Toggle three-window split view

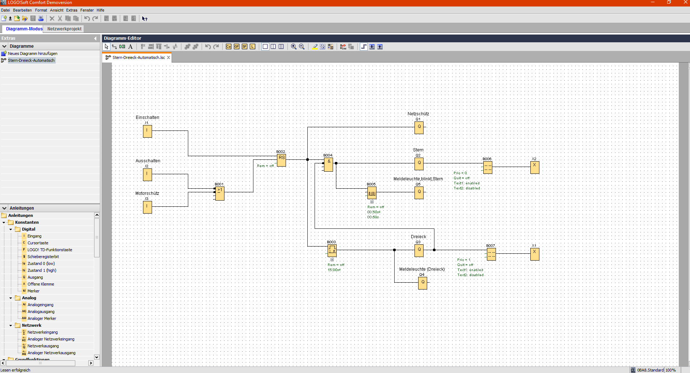281,47
